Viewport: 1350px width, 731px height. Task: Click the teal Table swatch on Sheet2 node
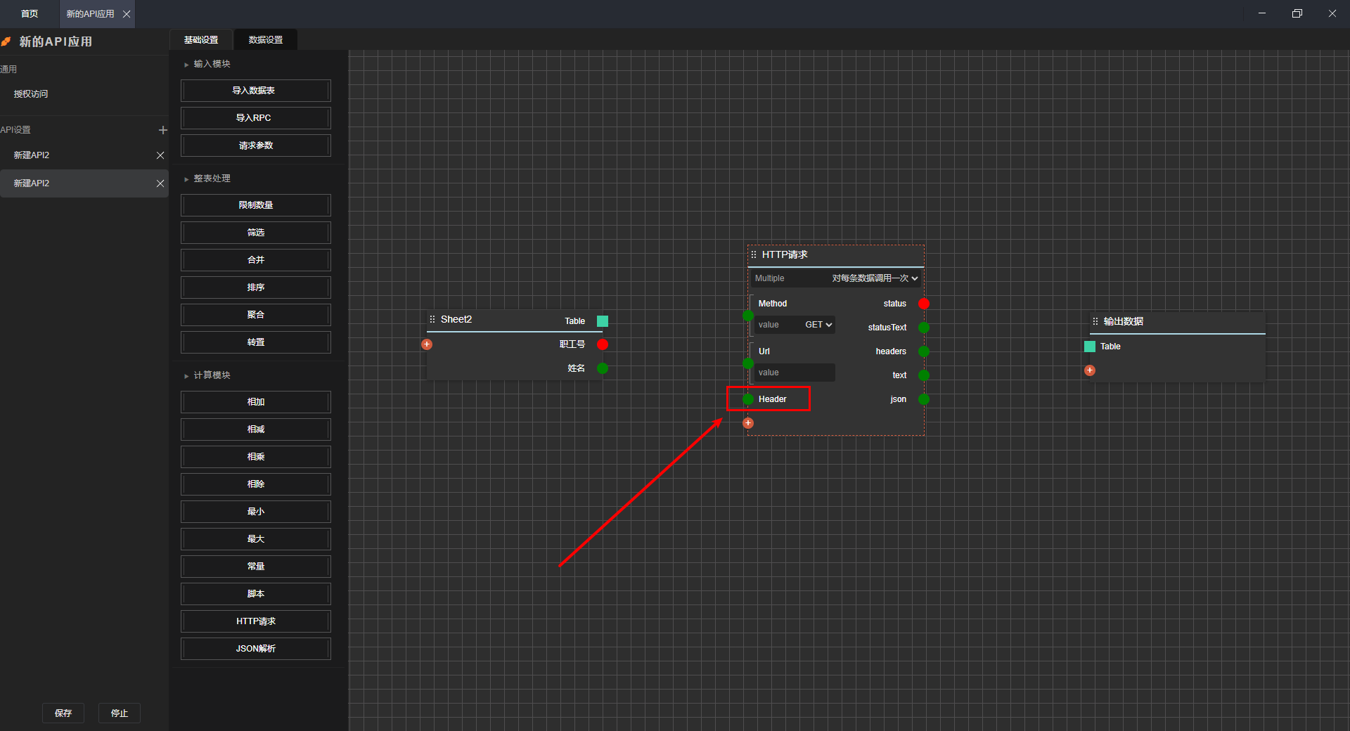coord(603,321)
